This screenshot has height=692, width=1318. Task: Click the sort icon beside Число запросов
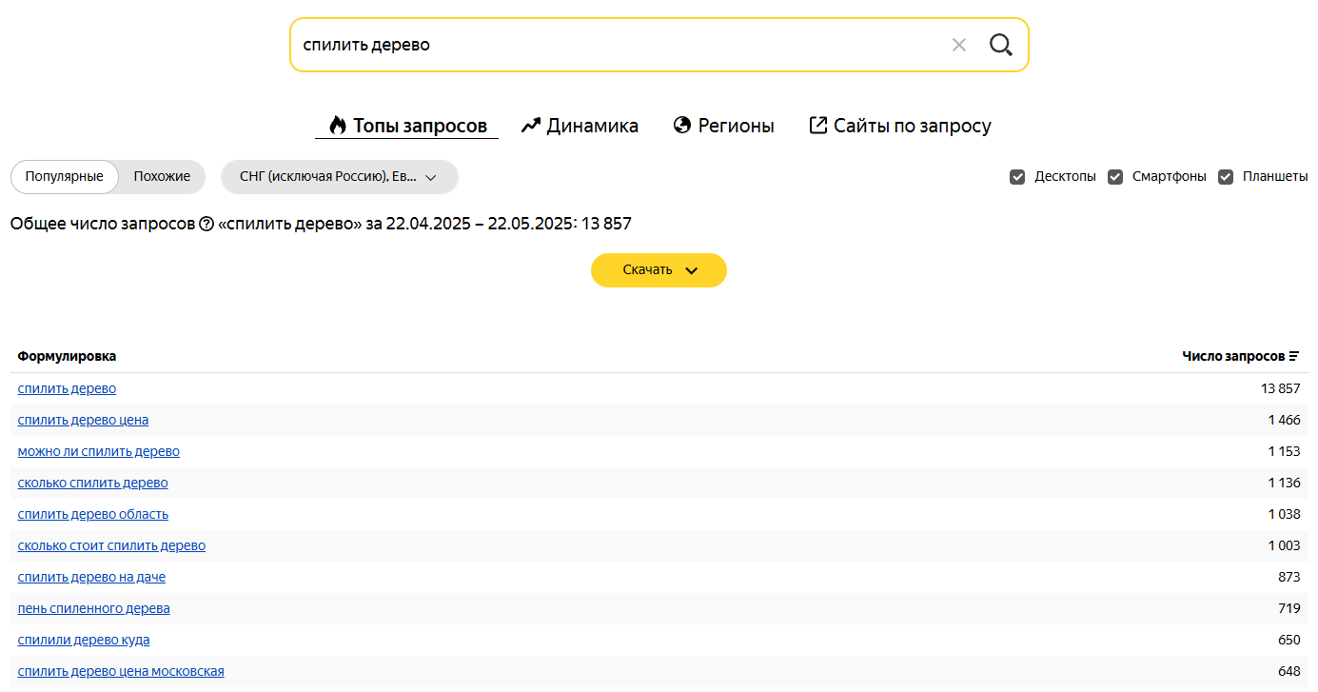coord(1293,356)
